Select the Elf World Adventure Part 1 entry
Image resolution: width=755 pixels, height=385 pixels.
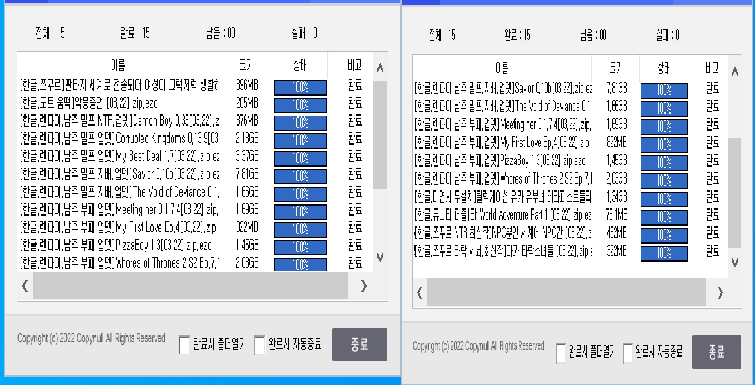[x=503, y=215]
